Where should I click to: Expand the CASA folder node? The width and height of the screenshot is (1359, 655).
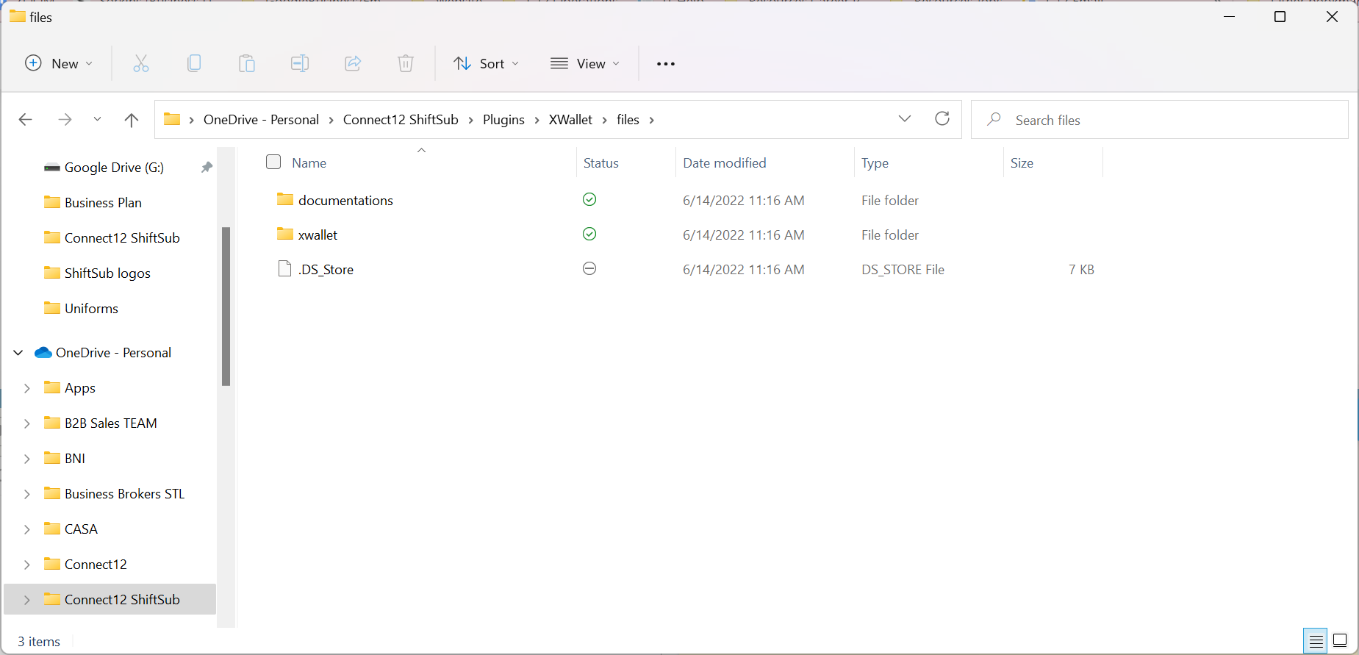coord(27,529)
